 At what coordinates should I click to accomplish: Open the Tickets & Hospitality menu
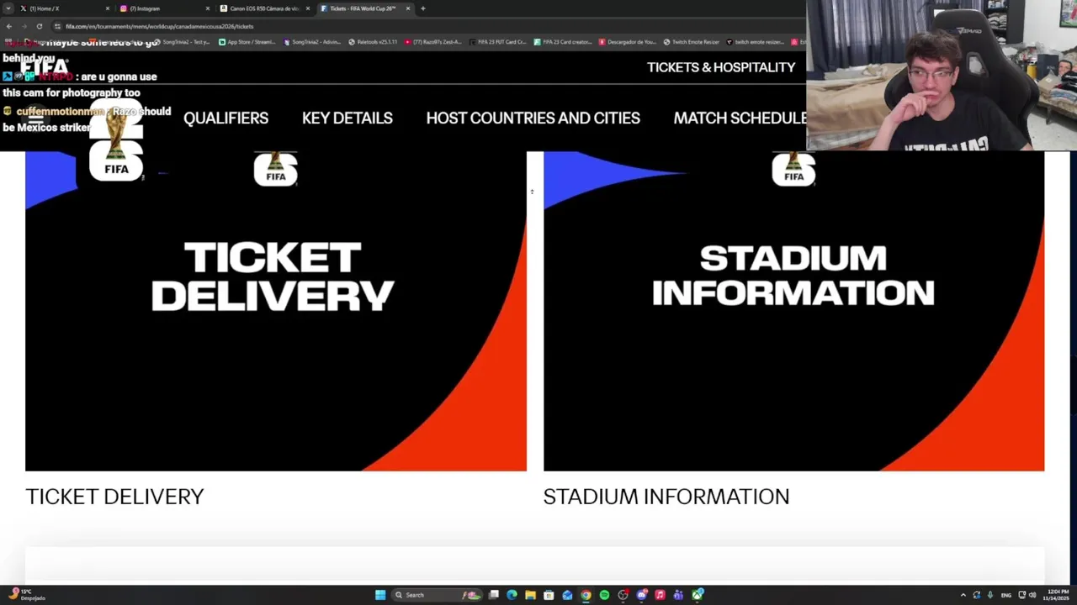point(721,67)
